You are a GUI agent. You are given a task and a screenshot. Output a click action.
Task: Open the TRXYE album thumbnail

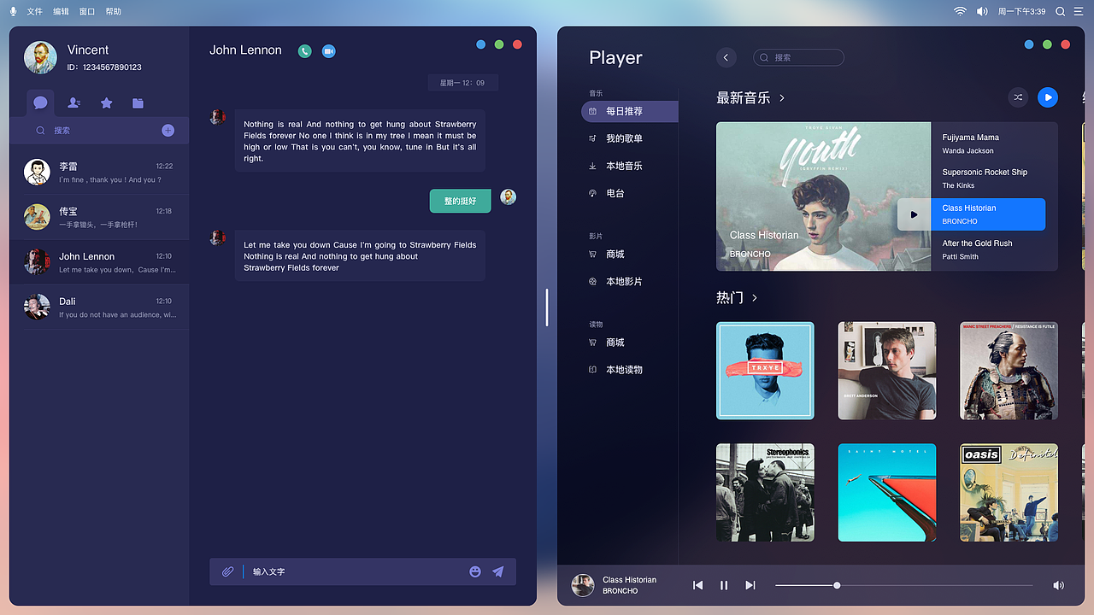(x=765, y=371)
